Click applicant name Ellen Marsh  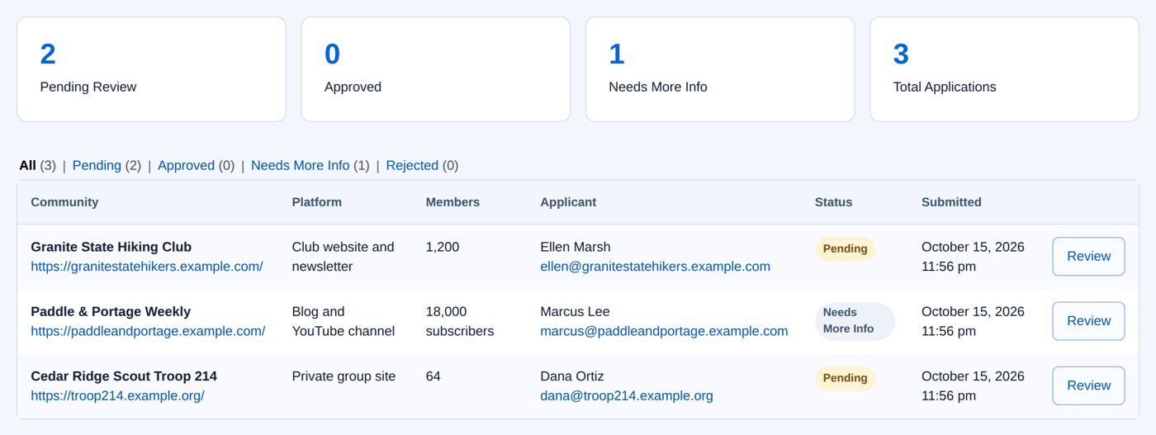click(576, 247)
